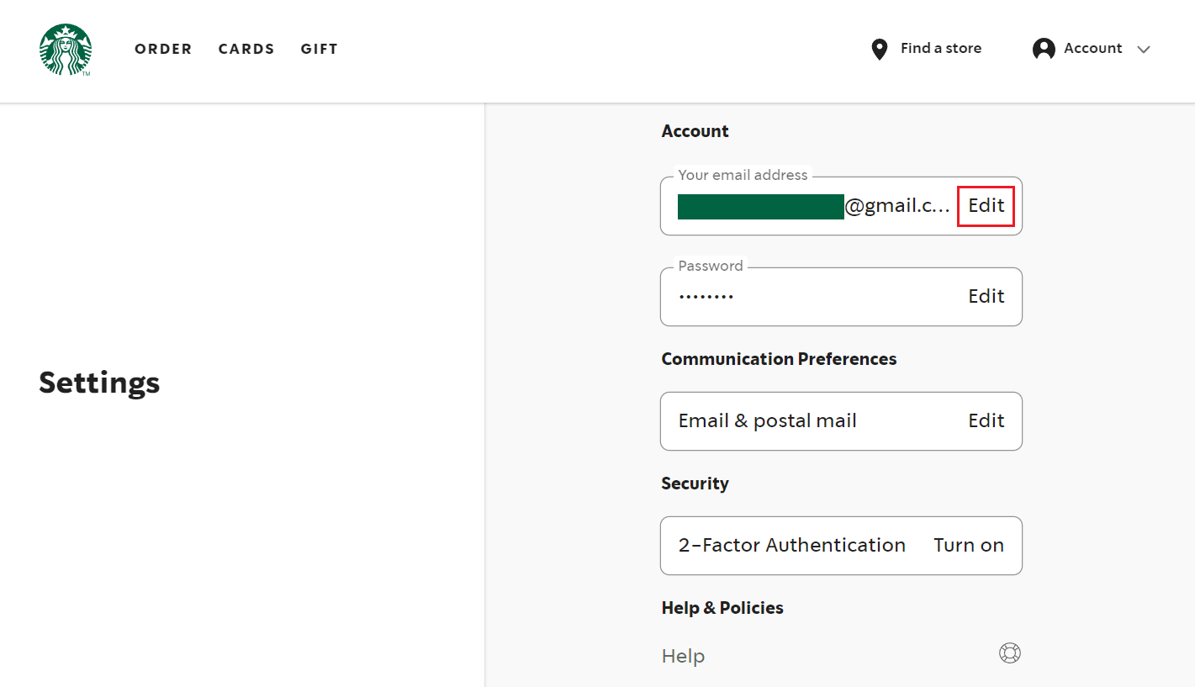Click the map pin store locator icon

pos(880,50)
